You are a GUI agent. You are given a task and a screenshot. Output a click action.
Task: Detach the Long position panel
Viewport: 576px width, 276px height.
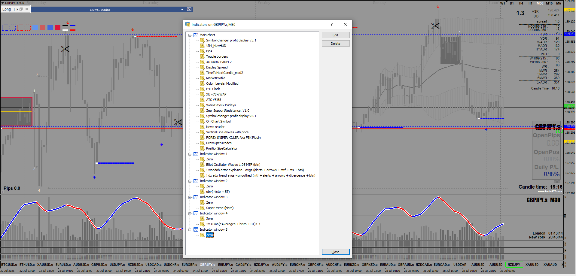21,9
